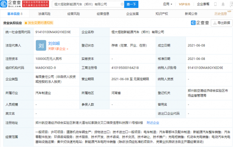Open legal representative 刘剑超 link
233x147 pixels.
[54, 43]
